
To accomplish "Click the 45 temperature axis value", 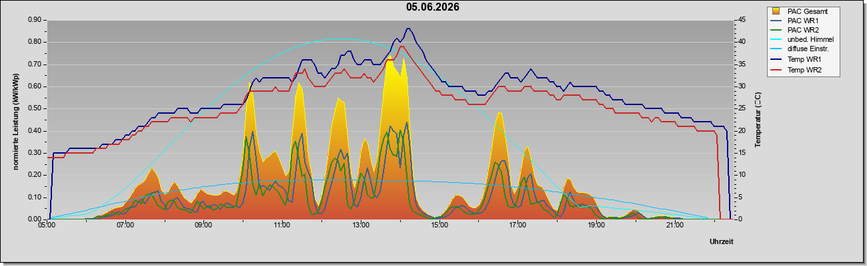I will pos(740,20).
